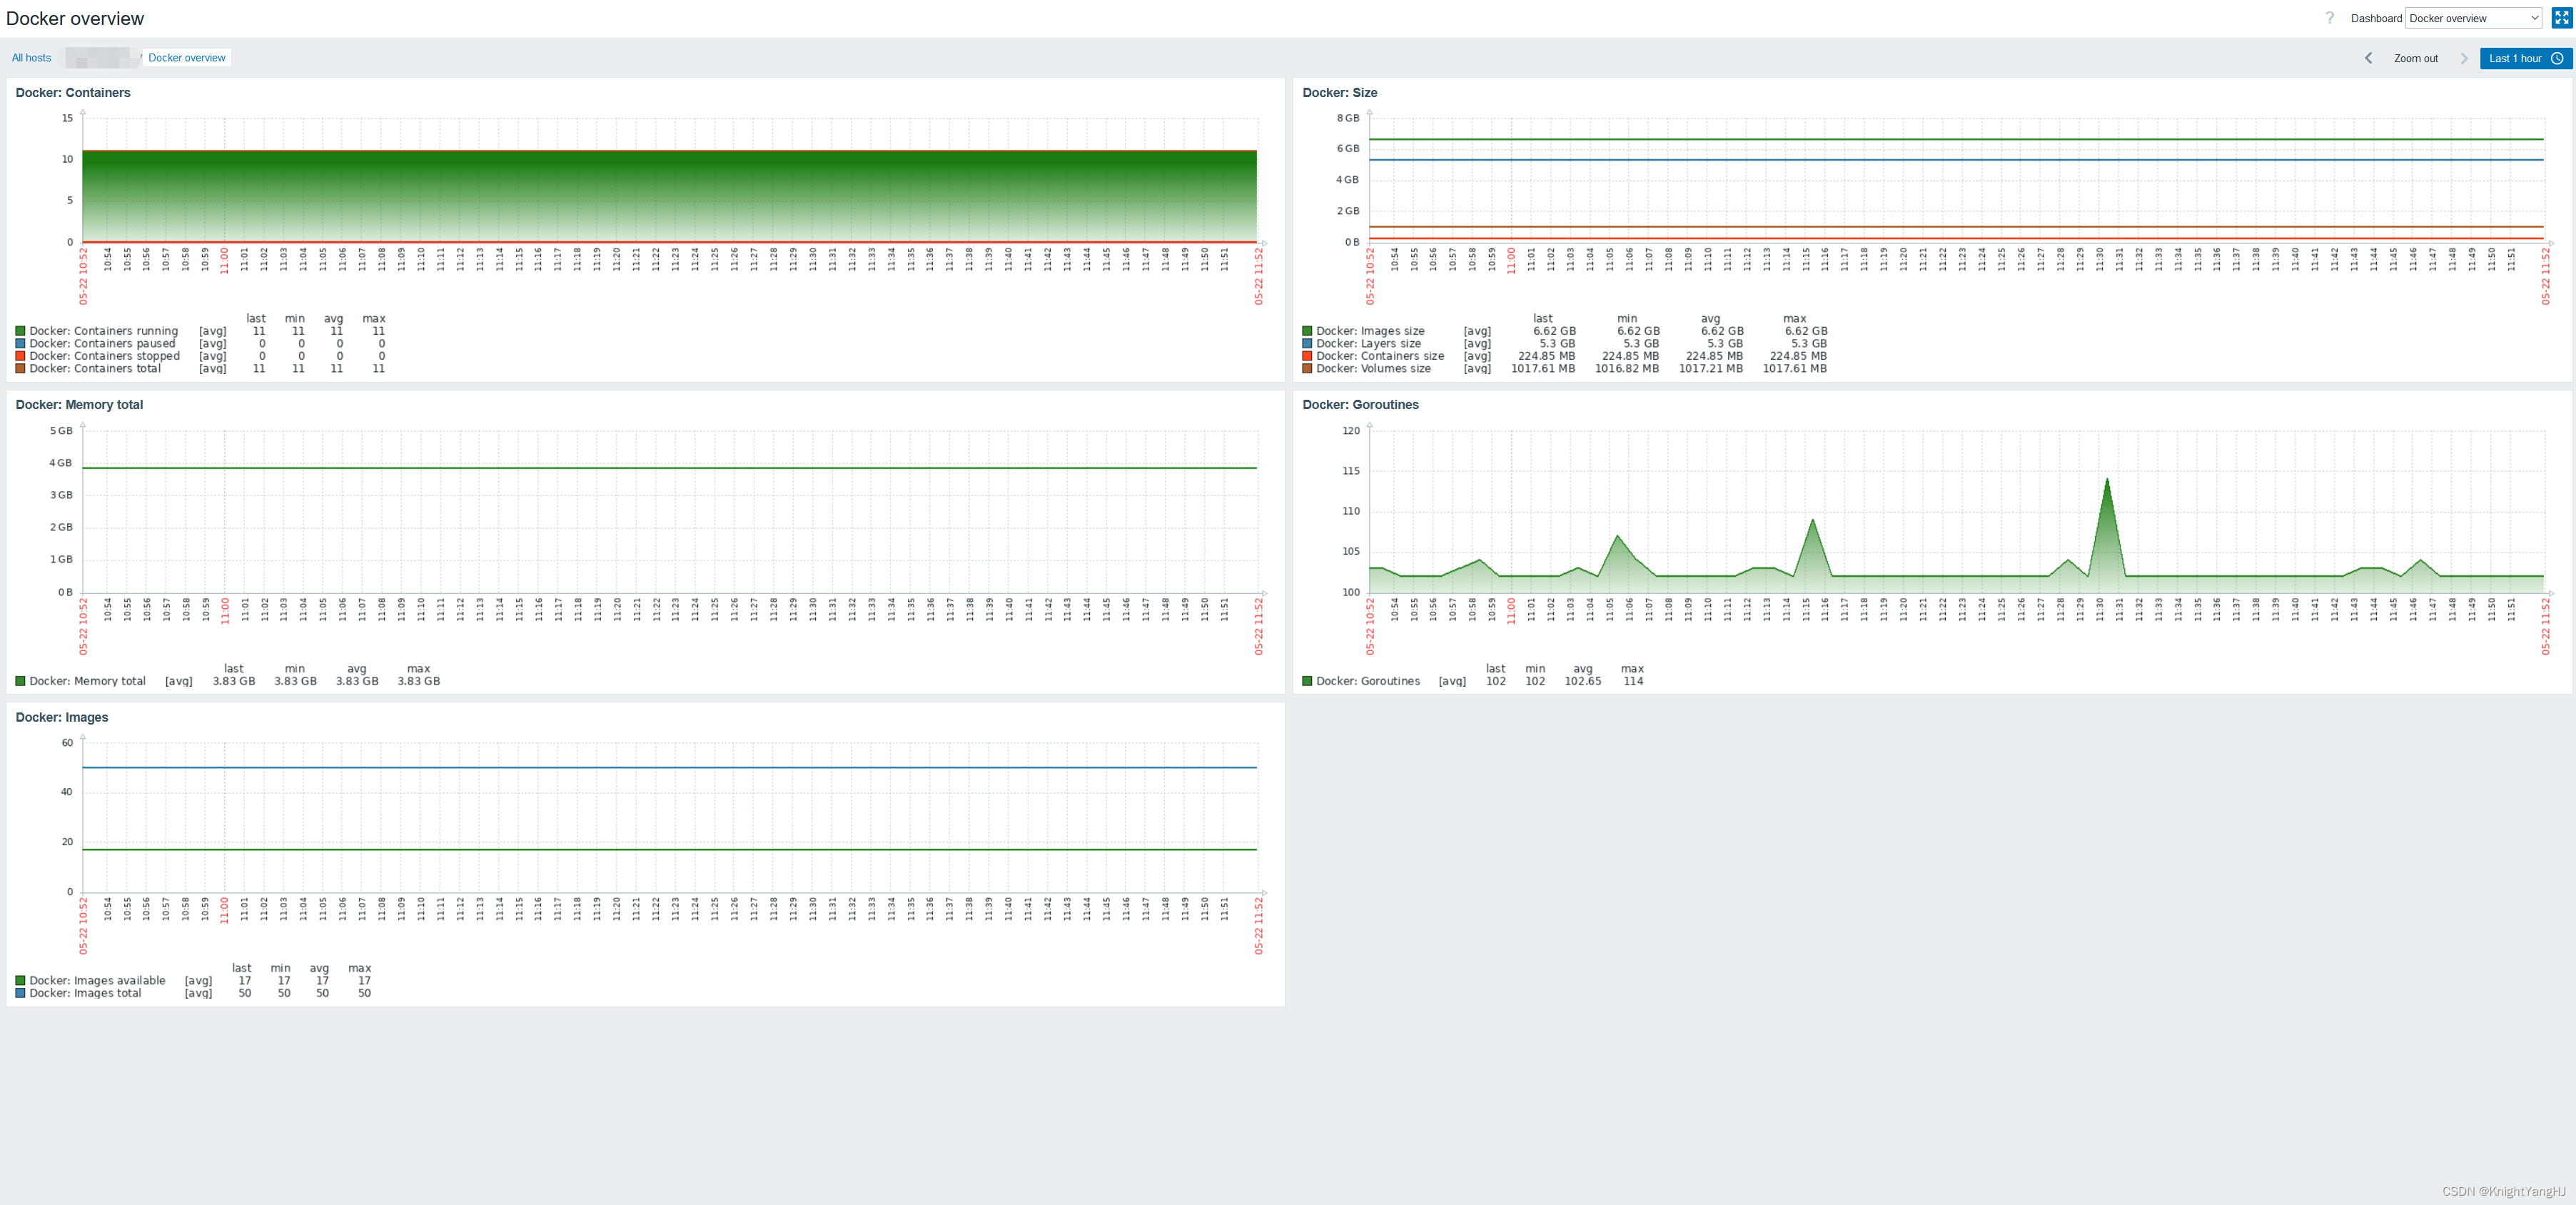Click the Containers running green area graph
The height and width of the screenshot is (1205, 2576).
pyautogui.click(x=669, y=196)
